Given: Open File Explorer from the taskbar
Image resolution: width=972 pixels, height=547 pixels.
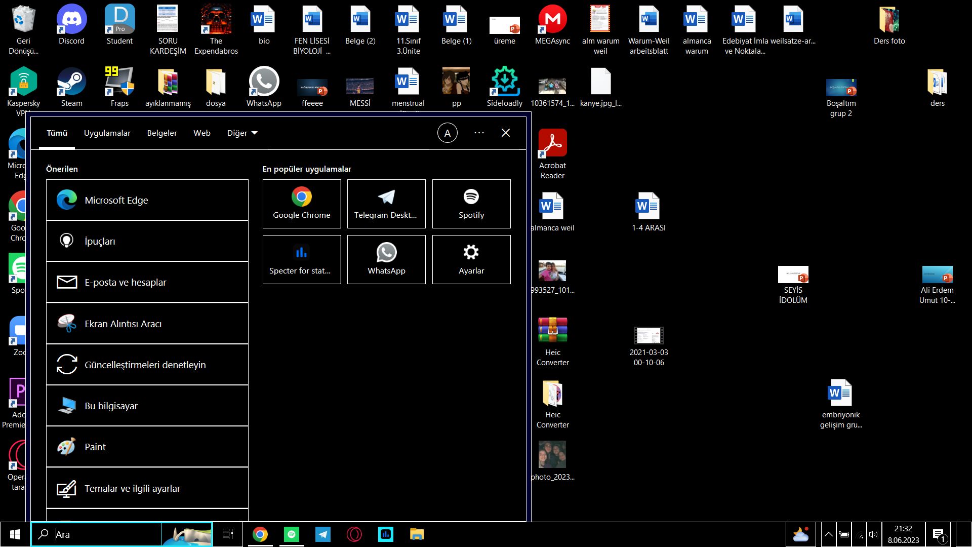Looking at the screenshot, I should [x=417, y=534].
